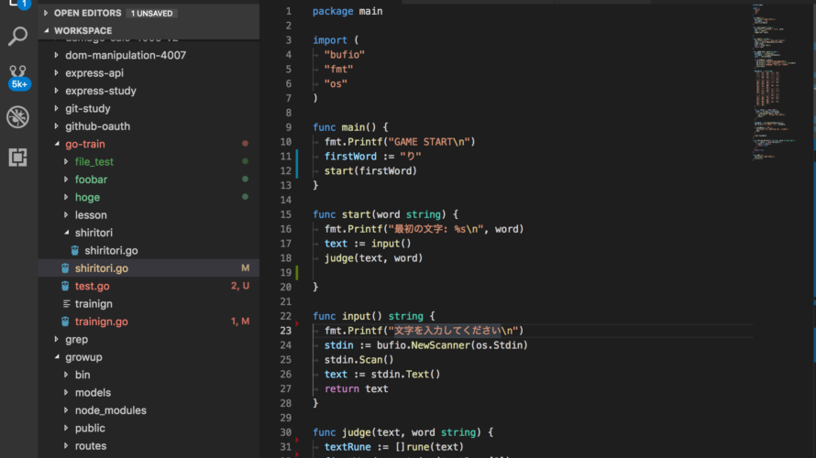The image size is (816, 458).
Task: Expand the grep folder
Action: [x=56, y=339]
